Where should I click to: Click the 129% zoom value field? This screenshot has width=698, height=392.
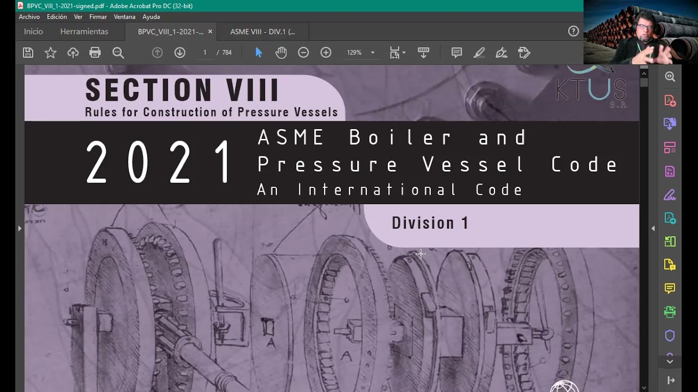(354, 53)
